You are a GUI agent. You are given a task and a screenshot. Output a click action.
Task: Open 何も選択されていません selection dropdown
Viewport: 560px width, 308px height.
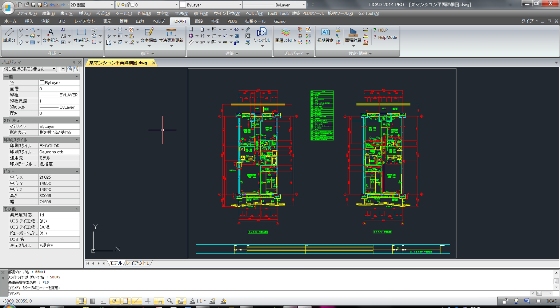point(30,69)
